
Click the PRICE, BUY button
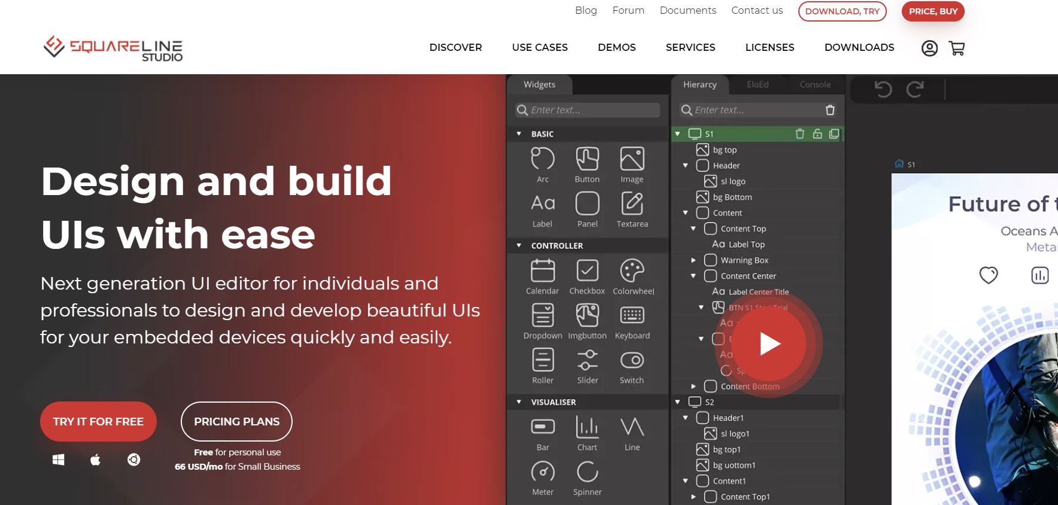point(933,11)
